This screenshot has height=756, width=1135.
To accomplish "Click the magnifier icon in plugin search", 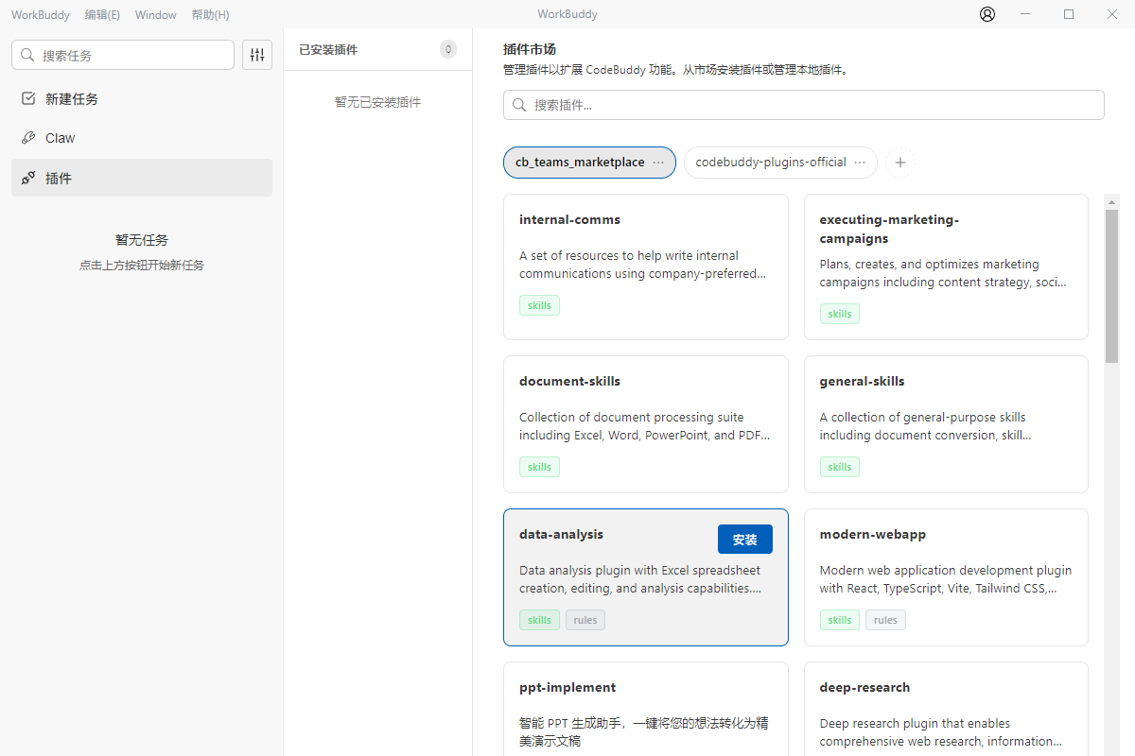I will (x=519, y=105).
